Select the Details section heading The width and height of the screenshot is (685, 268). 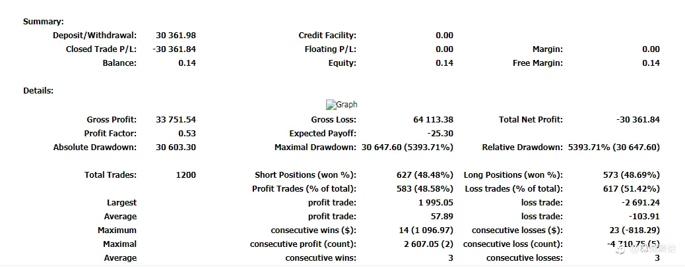[38, 91]
